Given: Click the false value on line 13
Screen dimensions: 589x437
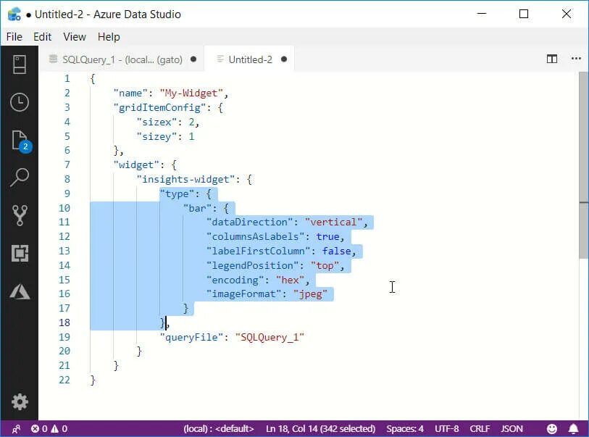Looking at the screenshot, I should pos(337,251).
